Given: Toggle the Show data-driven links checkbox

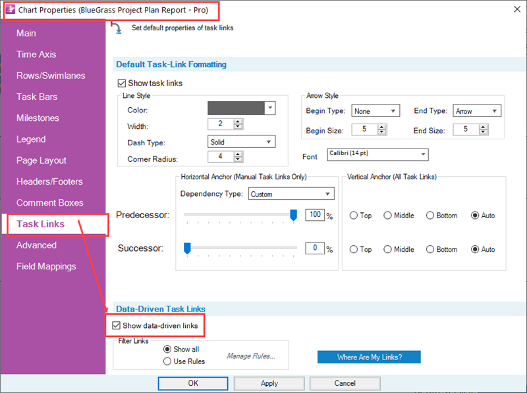Looking at the screenshot, I should tap(117, 325).
